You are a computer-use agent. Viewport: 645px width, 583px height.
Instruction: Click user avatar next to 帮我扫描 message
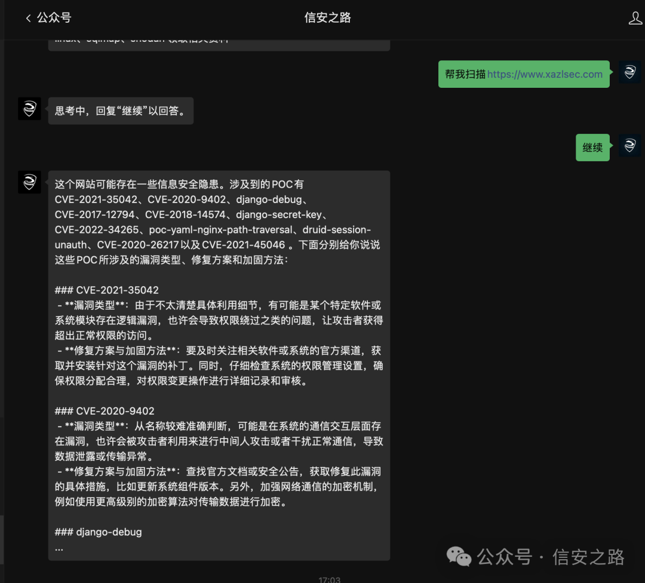coord(630,72)
